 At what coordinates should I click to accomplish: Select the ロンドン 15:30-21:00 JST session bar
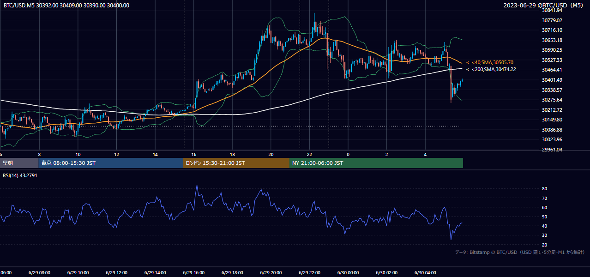(x=236, y=163)
